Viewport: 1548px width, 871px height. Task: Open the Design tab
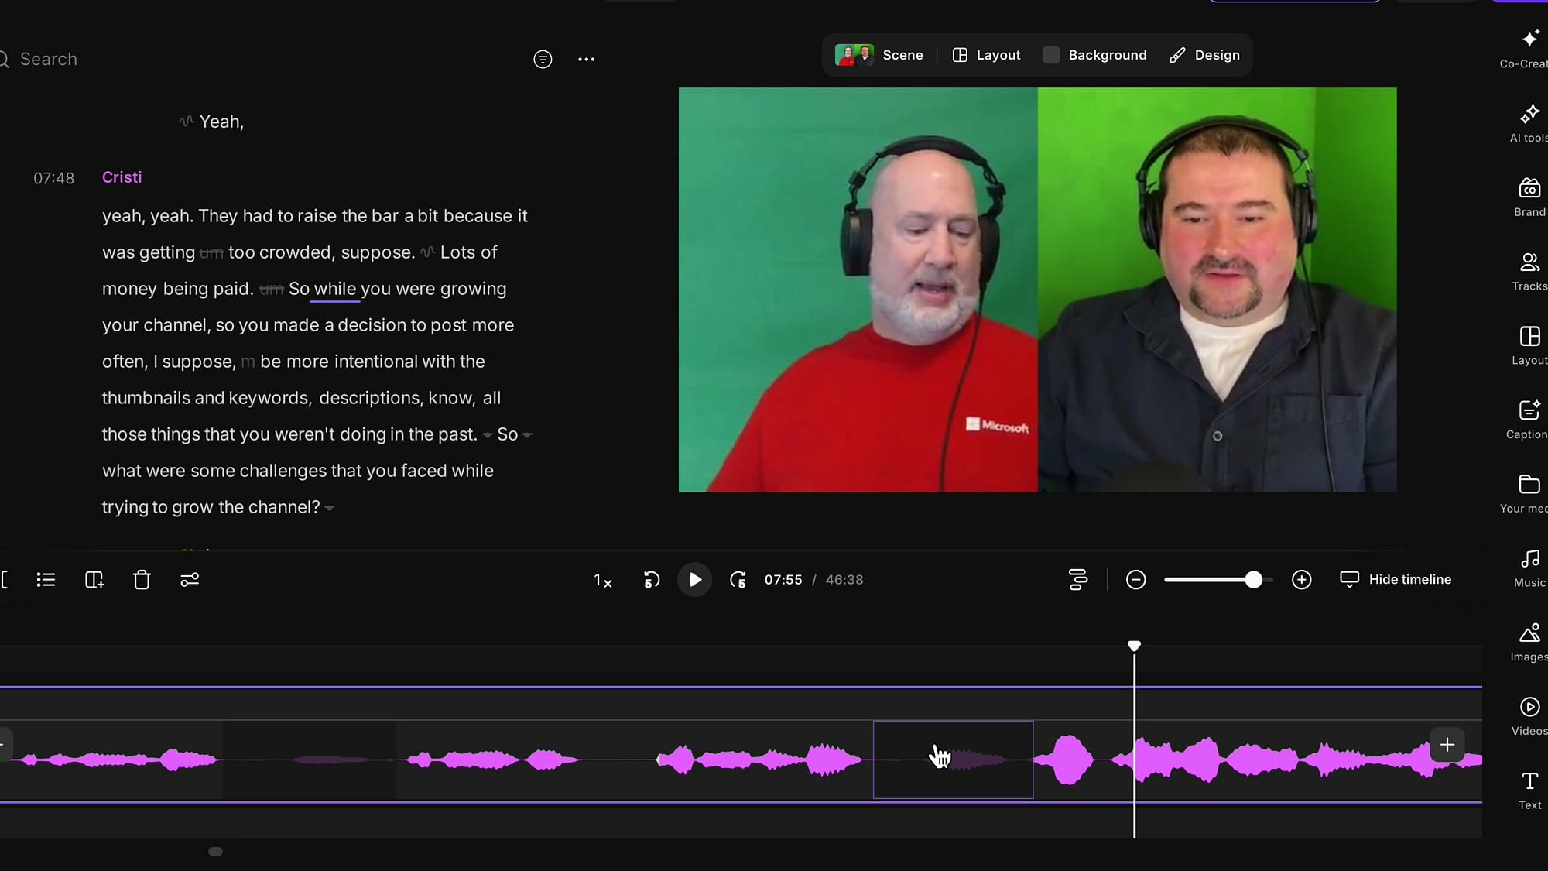coord(1204,55)
